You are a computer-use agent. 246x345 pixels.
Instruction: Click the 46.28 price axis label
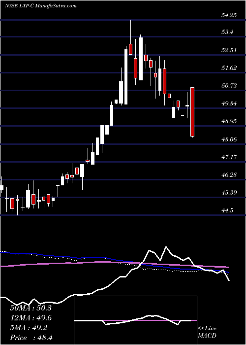[x=230, y=175]
